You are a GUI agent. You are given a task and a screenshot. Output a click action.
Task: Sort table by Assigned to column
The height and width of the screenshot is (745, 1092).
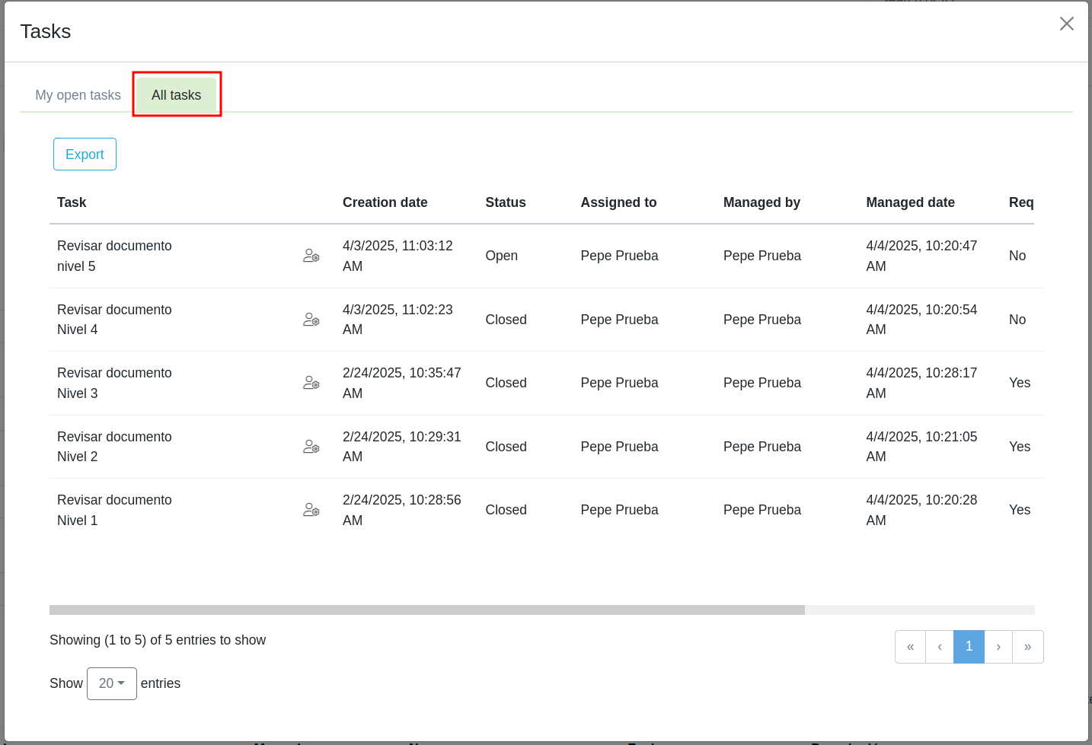coord(618,202)
